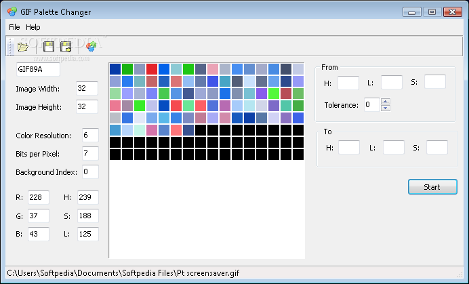Click the From H input field

[348, 83]
